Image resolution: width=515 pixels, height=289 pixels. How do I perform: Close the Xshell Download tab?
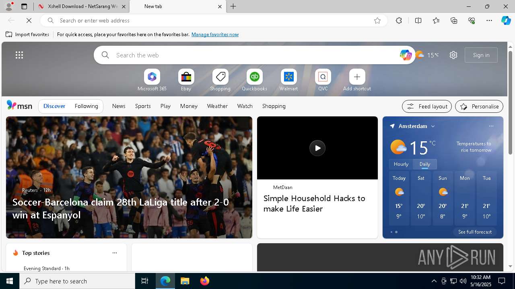click(124, 6)
